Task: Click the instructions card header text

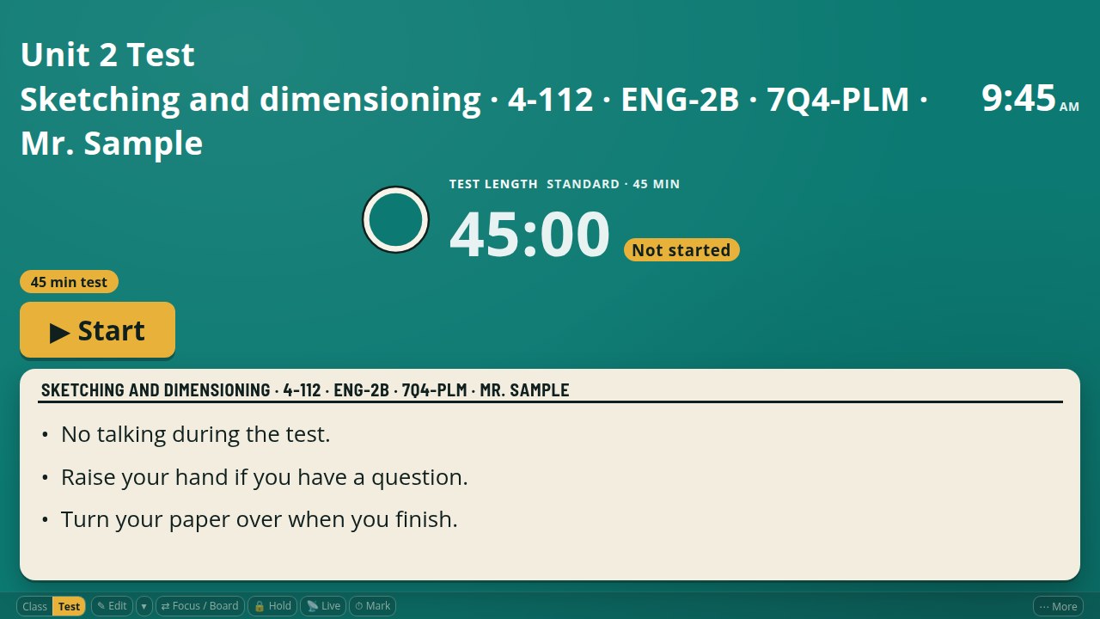Action: [305, 390]
